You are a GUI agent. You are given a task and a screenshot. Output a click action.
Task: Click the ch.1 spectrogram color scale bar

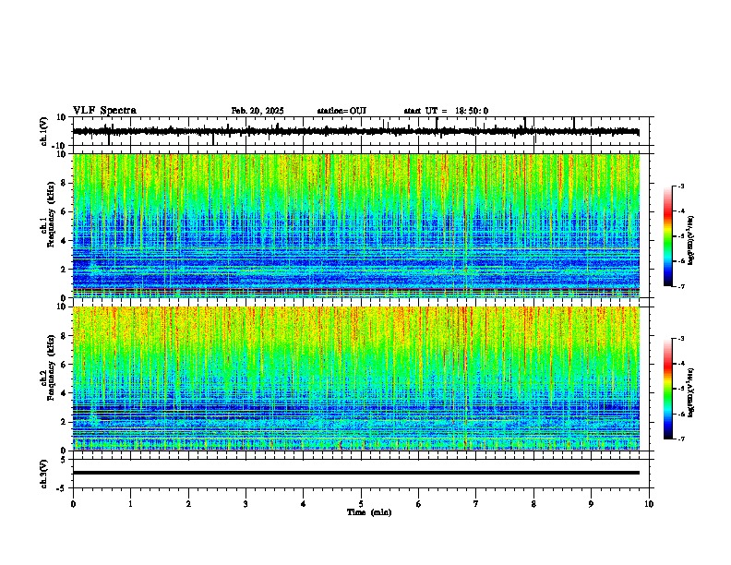coord(667,236)
